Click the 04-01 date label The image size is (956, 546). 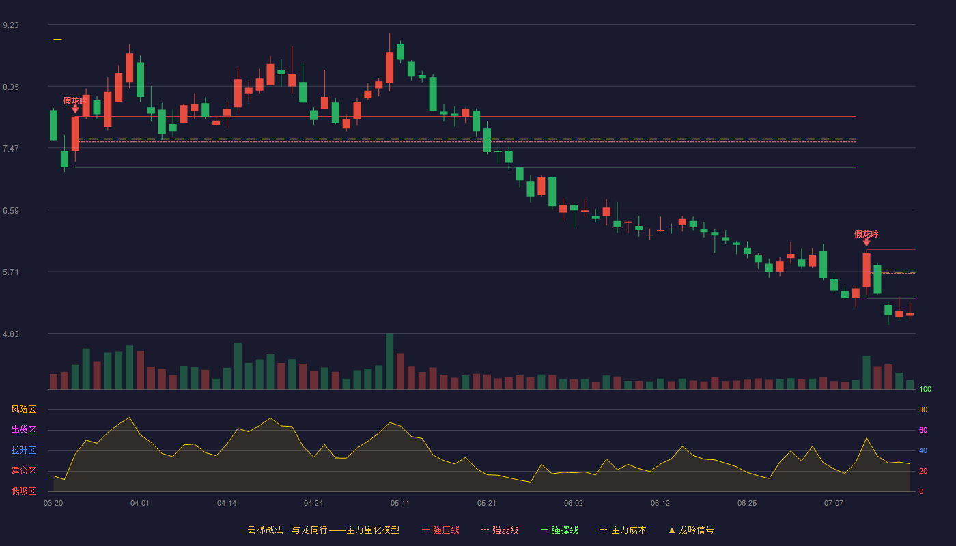[140, 503]
